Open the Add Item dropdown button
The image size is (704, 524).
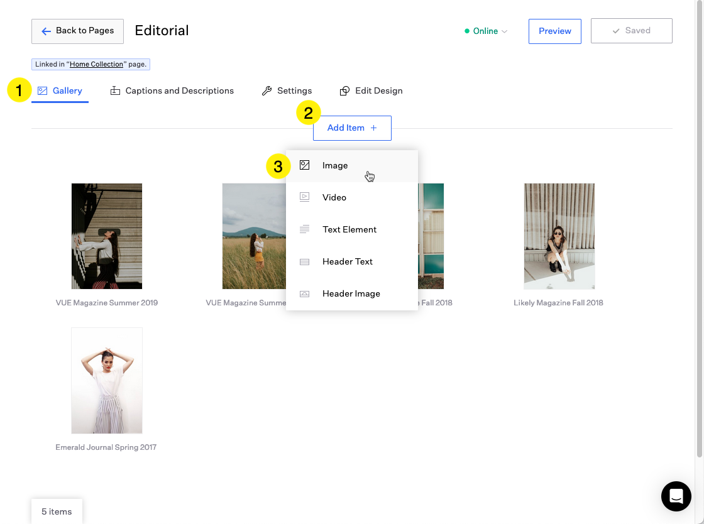pos(352,128)
